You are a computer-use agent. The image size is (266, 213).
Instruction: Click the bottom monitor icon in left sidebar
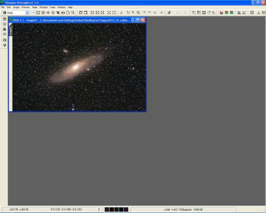[4, 45]
